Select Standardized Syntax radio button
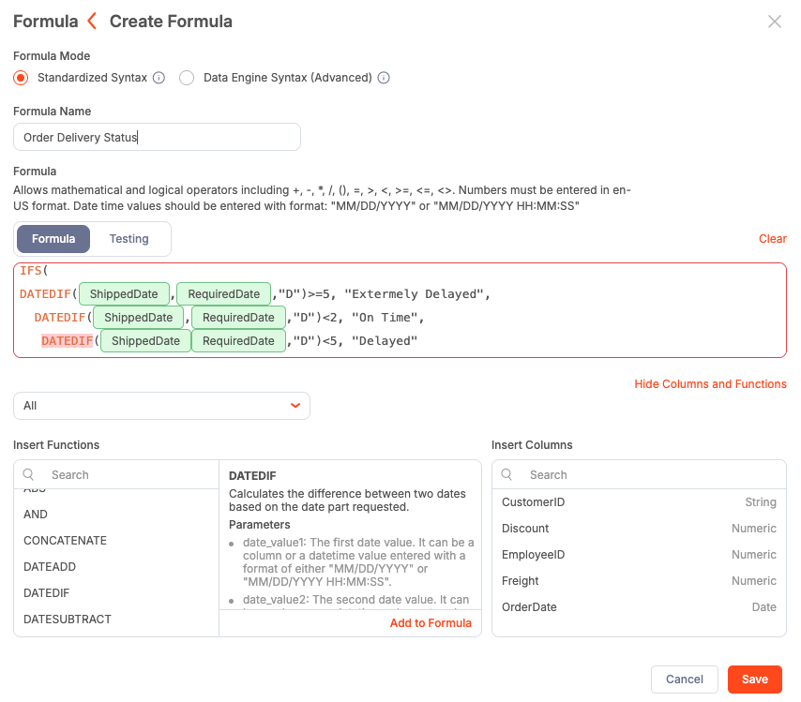 21,78
